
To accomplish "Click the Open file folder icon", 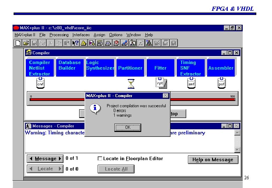I will 26,43.
